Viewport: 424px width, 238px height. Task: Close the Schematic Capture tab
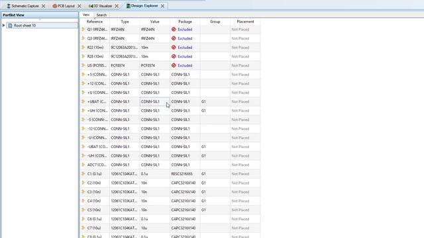[x=43, y=6]
